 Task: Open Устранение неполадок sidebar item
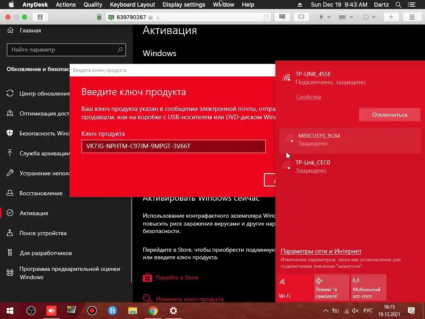[38, 173]
